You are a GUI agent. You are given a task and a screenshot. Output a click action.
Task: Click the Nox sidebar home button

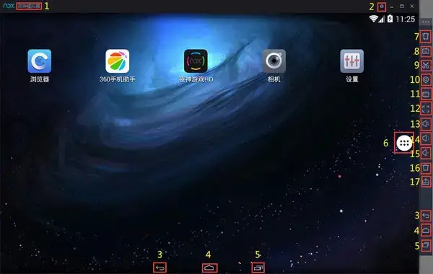[x=426, y=230]
